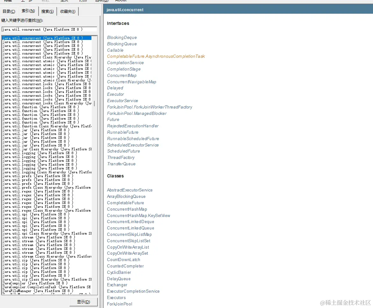Open the CopyOnWriteArrayList class link
Screen dimensions: 373x308
(x=128, y=247)
